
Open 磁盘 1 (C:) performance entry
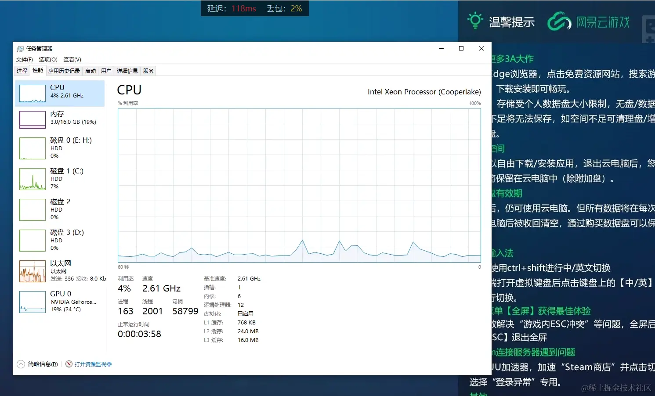pyautogui.click(x=60, y=179)
